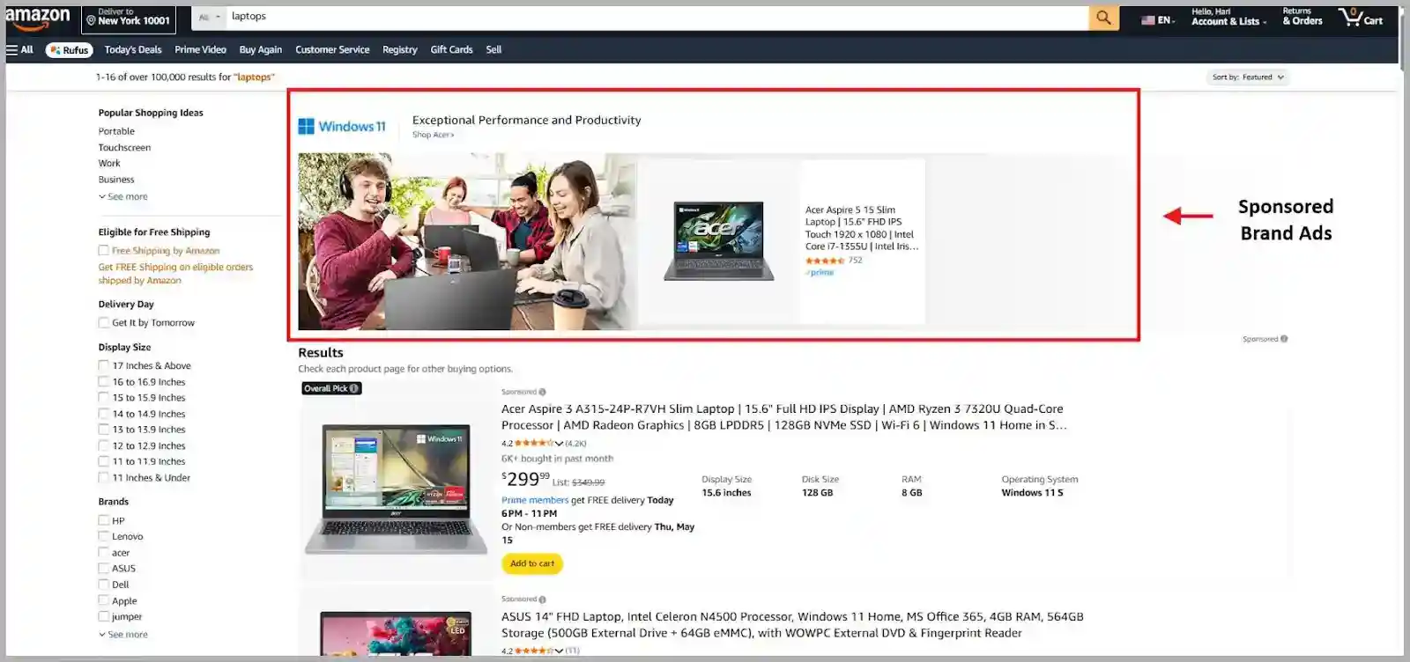Click the orange search magnifier button
The height and width of the screenshot is (662, 1410).
(x=1103, y=18)
